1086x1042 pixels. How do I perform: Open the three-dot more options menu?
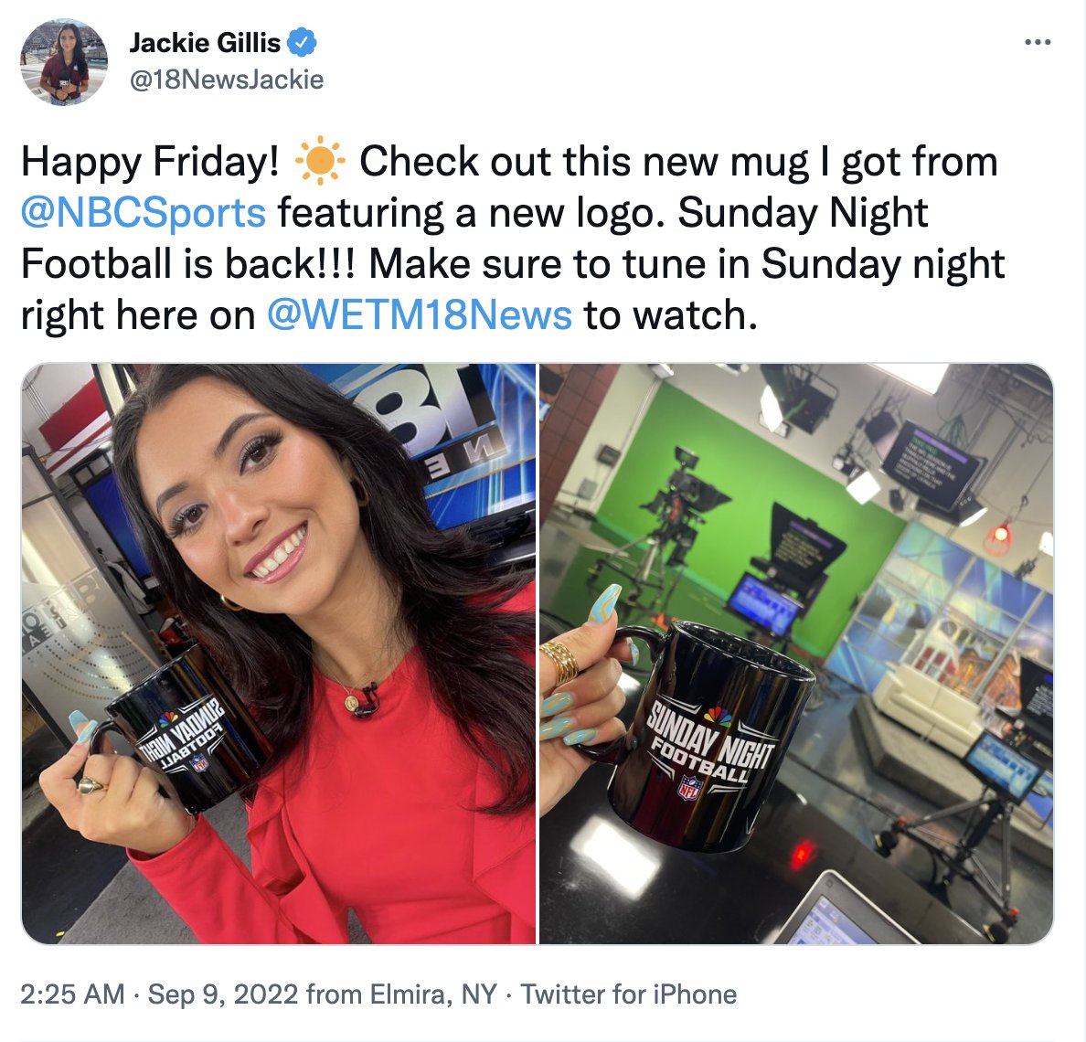pyautogui.click(x=1038, y=43)
